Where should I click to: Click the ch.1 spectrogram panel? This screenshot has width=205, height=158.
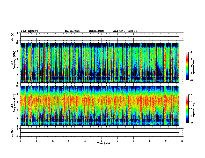click(100, 63)
